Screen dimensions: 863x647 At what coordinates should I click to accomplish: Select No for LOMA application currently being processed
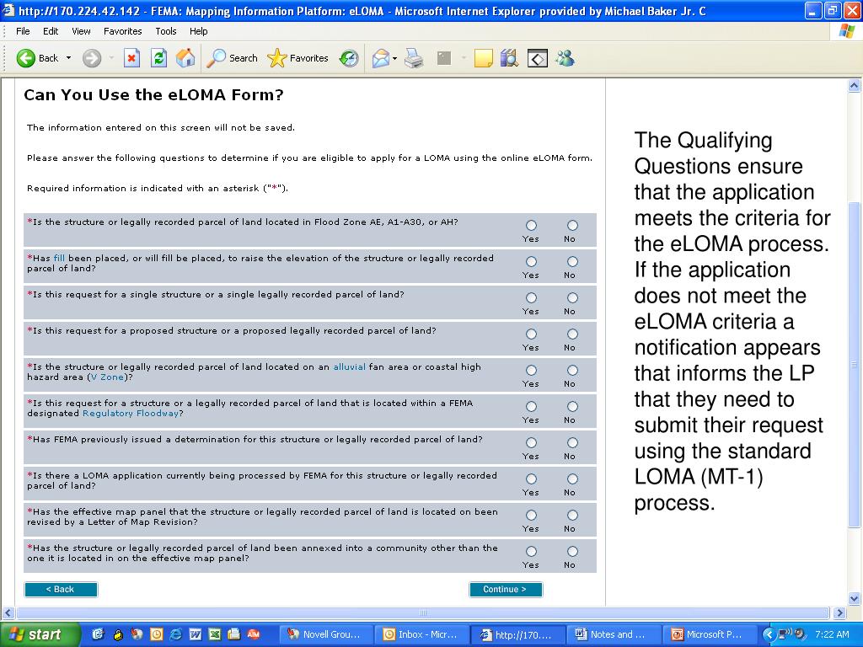[x=572, y=479]
